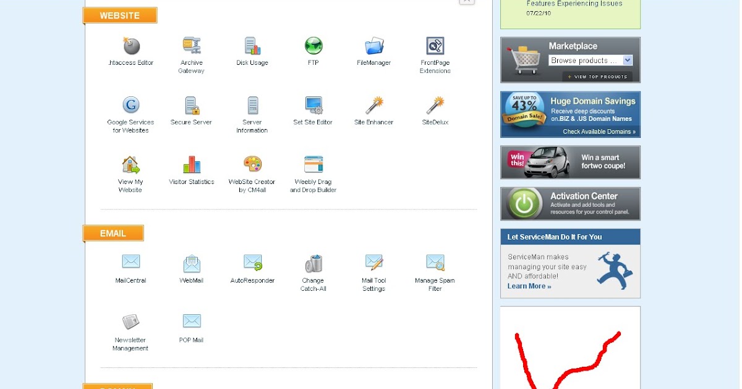
Task: Open Site Enhancer wand icon
Action: pyautogui.click(x=374, y=105)
